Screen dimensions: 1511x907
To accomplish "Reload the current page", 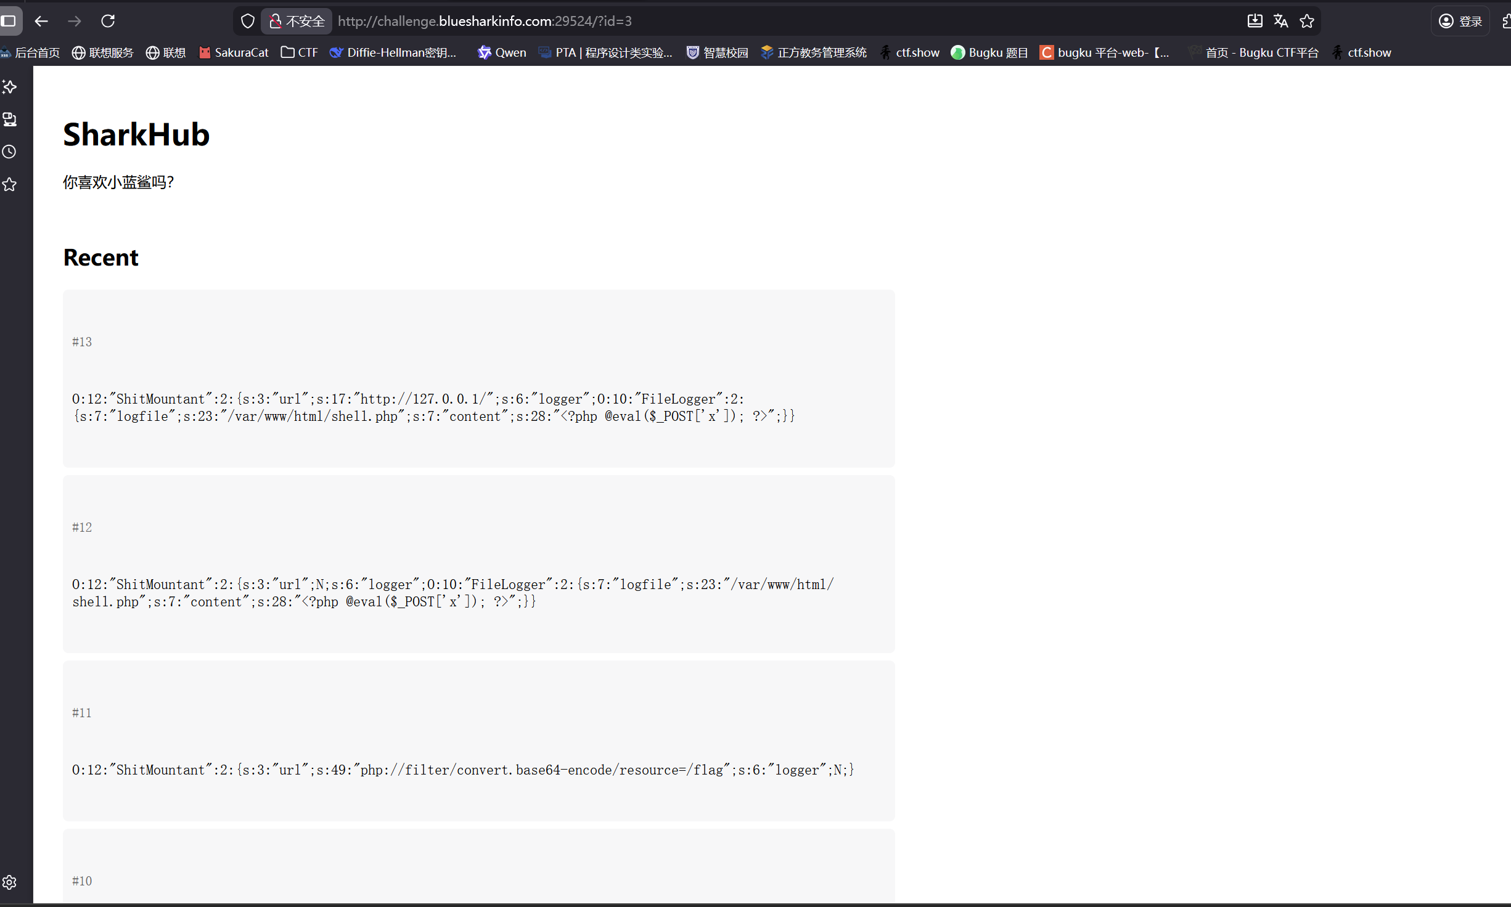I will coord(108,21).
